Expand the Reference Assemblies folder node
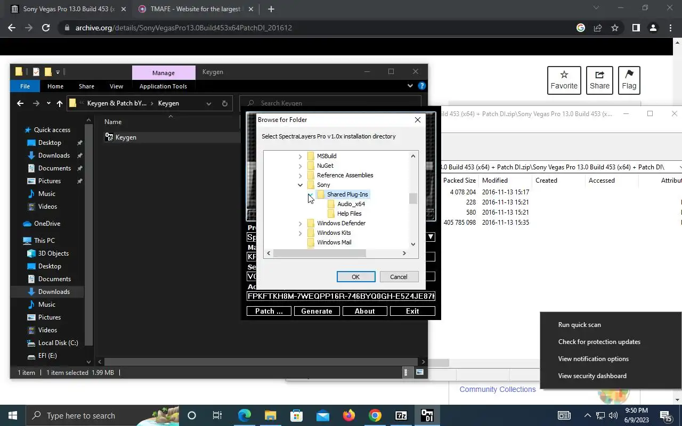The image size is (682, 426). 300,176
